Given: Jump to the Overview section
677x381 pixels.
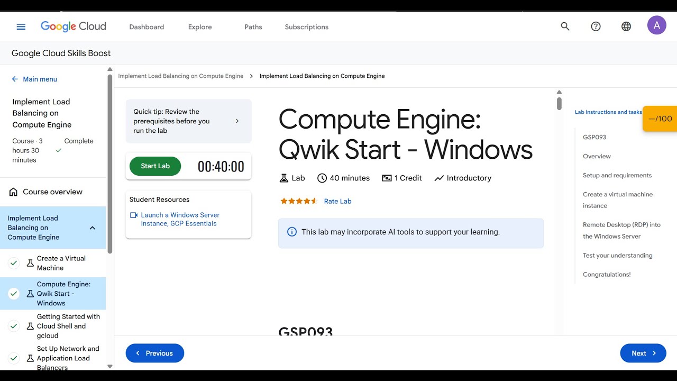Looking at the screenshot, I should coord(597,157).
